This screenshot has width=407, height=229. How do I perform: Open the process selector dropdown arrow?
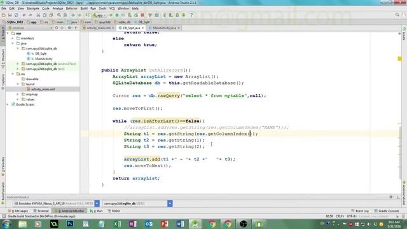point(170,204)
